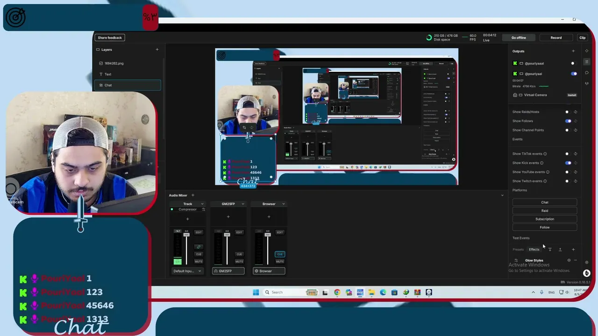Click the Browser channel volume fader

tap(268, 234)
